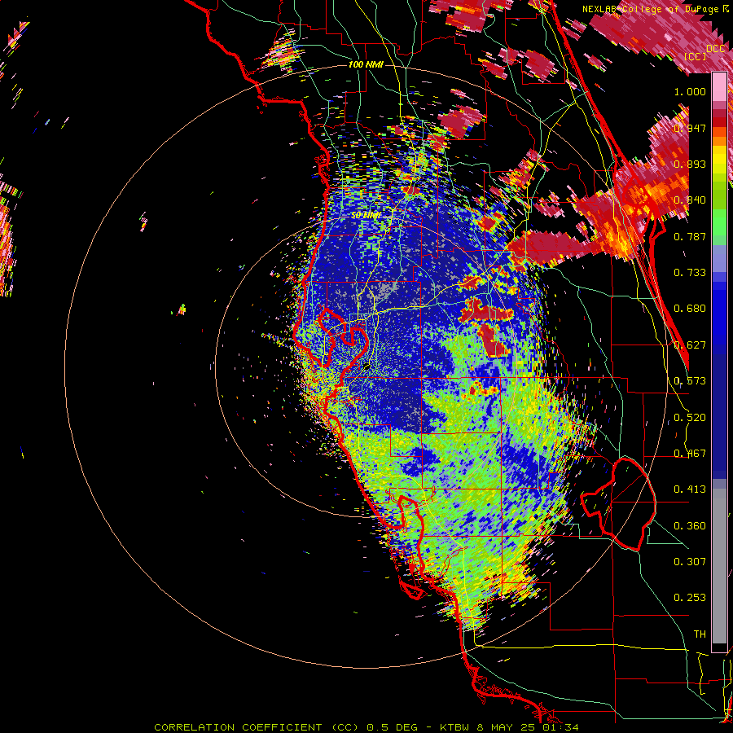Pick the pink swatch atop the color bar
This screenshot has height=733, width=733.
coord(719,87)
